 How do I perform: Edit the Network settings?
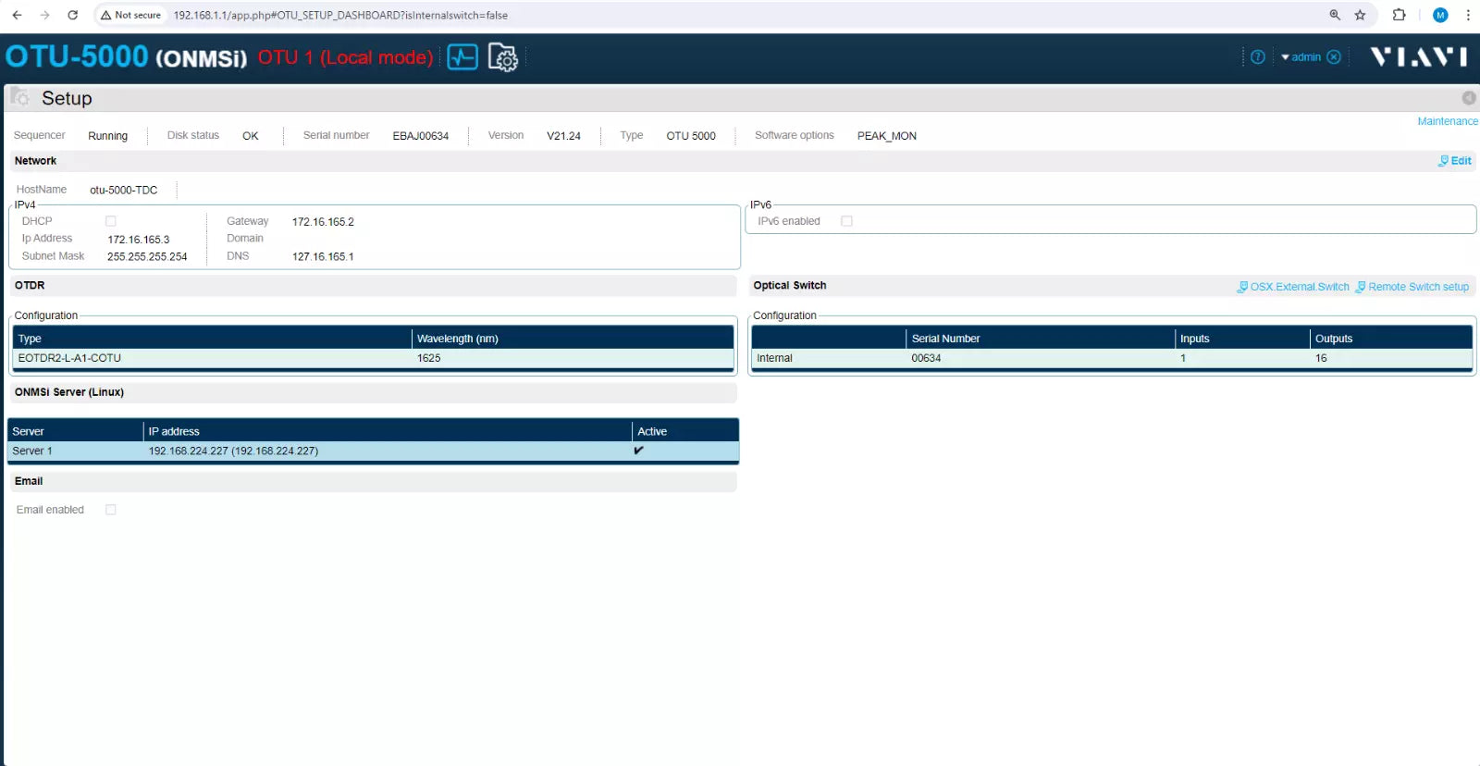1454,161
